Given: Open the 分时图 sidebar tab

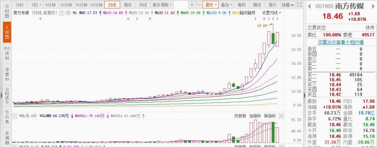Looking at the screenshot, I should click(x=7, y=11).
